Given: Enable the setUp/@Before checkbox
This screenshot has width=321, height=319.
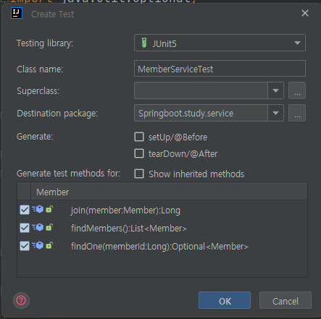Looking at the screenshot, I should 139,137.
